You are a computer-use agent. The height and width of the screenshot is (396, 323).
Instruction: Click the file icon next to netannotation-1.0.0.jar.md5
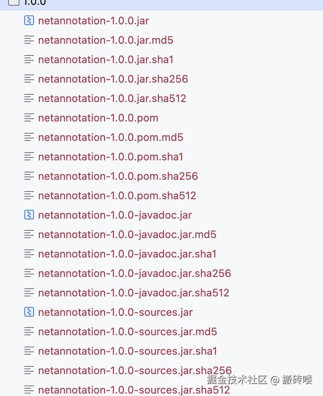click(x=29, y=40)
